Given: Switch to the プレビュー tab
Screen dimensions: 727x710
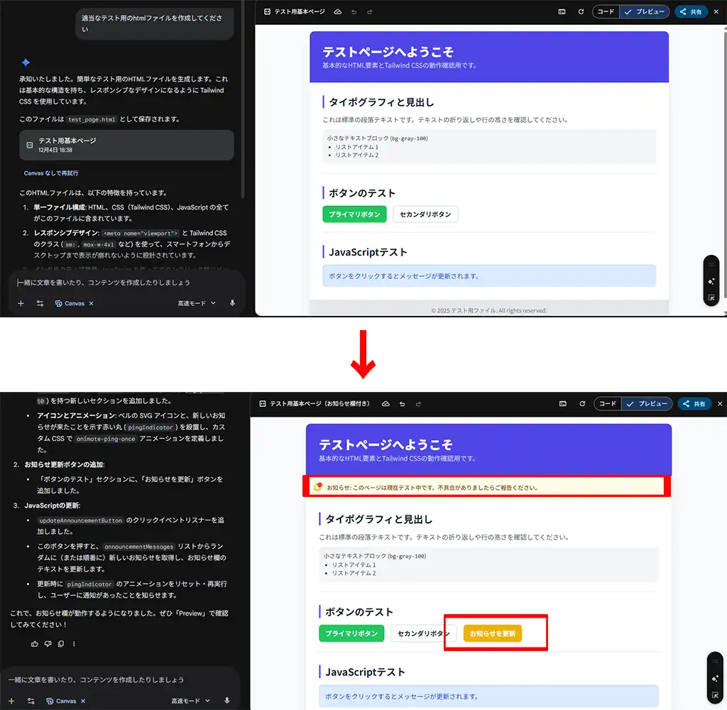Looking at the screenshot, I should [643, 11].
